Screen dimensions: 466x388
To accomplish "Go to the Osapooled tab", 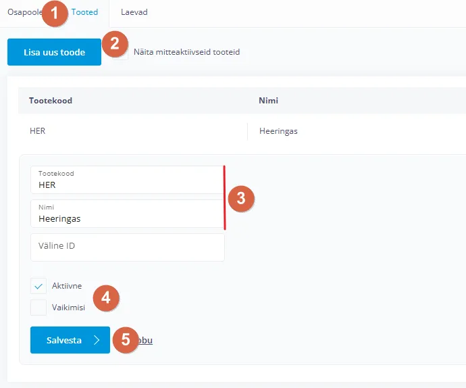I will coord(24,12).
